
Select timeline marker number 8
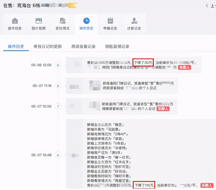coord(58,86)
